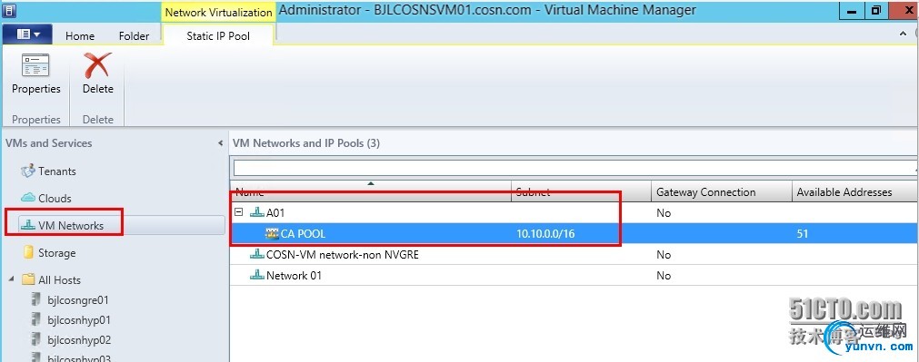The width and height of the screenshot is (919, 362).
Task: Sort by the Name column header
Action: [x=372, y=191]
